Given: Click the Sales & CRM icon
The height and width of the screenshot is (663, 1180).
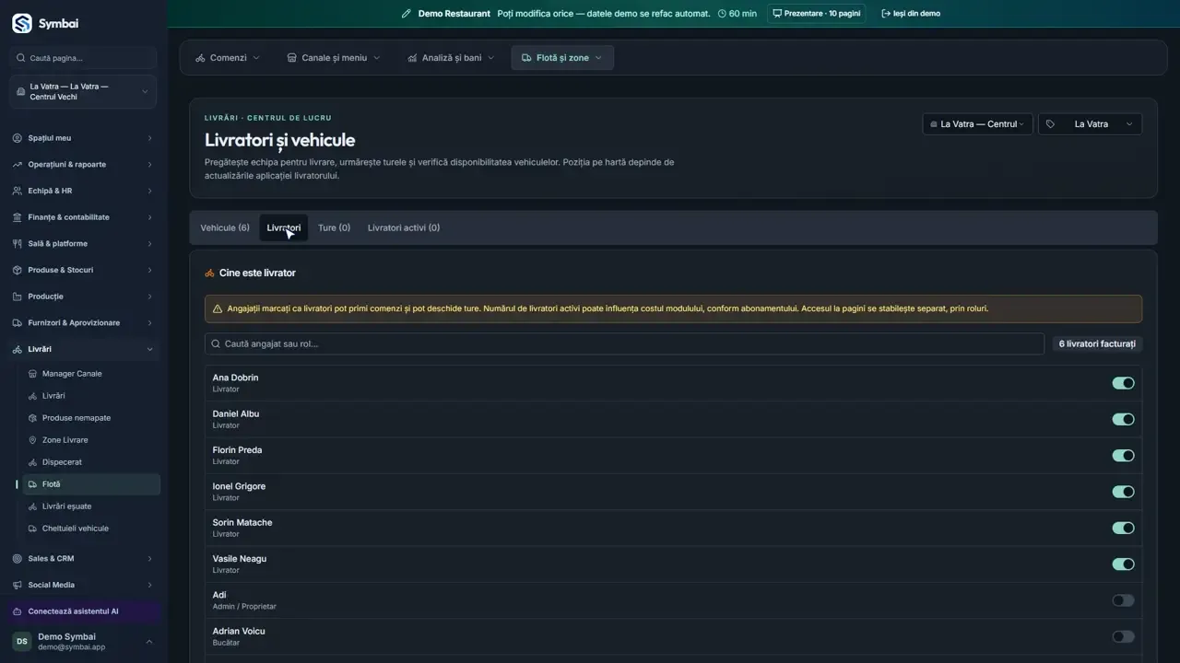Looking at the screenshot, I should point(18,559).
